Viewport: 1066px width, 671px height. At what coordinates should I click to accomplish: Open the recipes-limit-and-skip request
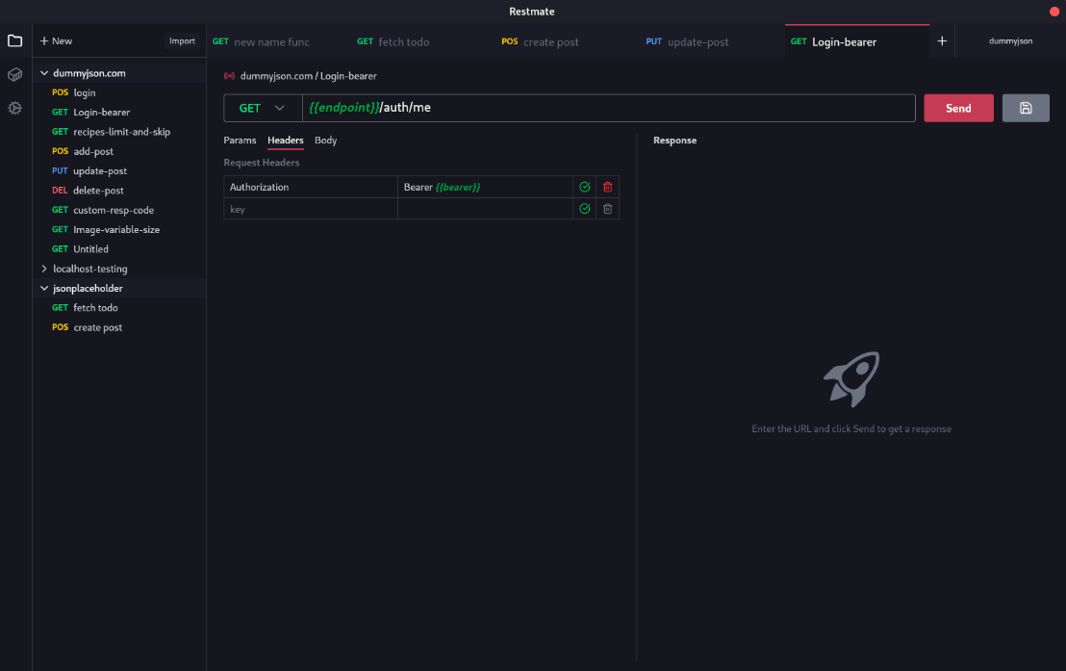point(119,132)
